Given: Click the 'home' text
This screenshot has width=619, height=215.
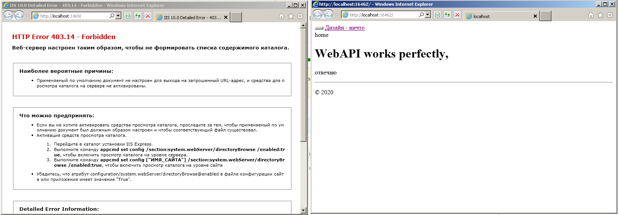Looking at the screenshot, I should point(322,35).
